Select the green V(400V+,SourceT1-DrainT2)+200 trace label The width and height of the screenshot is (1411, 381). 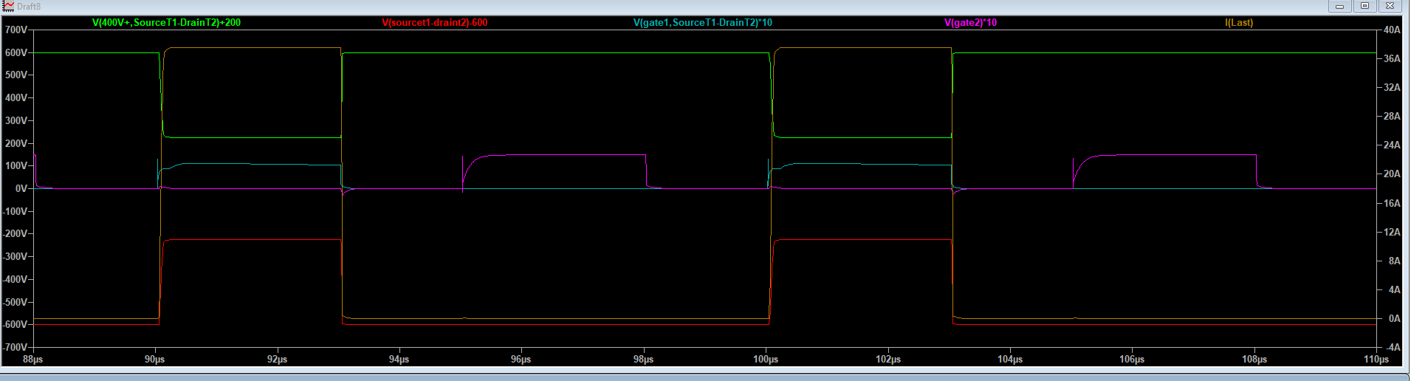pos(166,23)
